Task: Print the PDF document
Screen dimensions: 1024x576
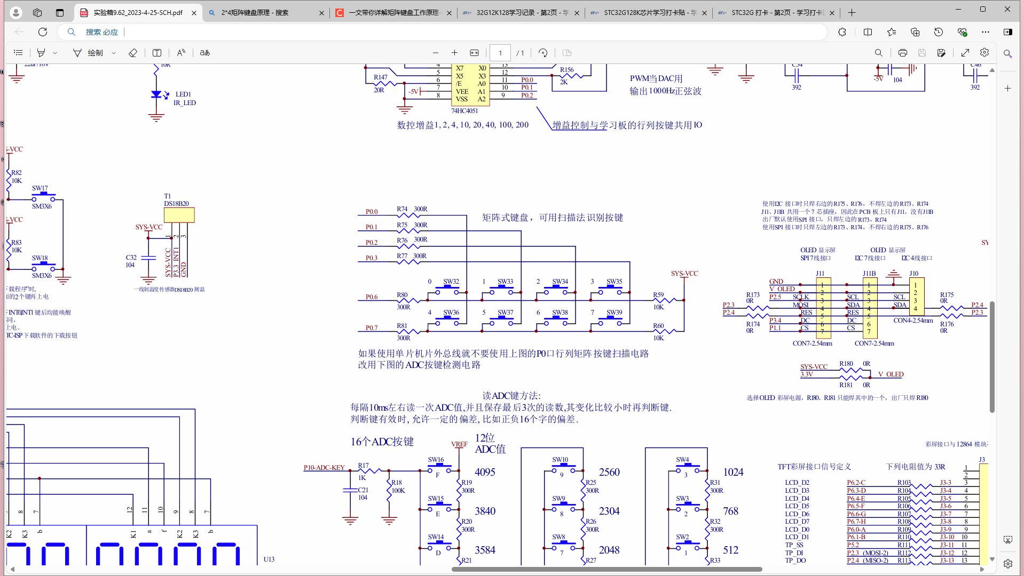Action: (902, 53)
